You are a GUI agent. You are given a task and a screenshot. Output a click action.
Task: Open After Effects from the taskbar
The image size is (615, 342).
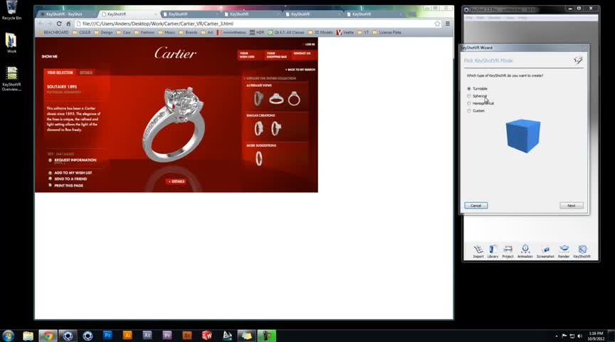click(x=147, y=336)
